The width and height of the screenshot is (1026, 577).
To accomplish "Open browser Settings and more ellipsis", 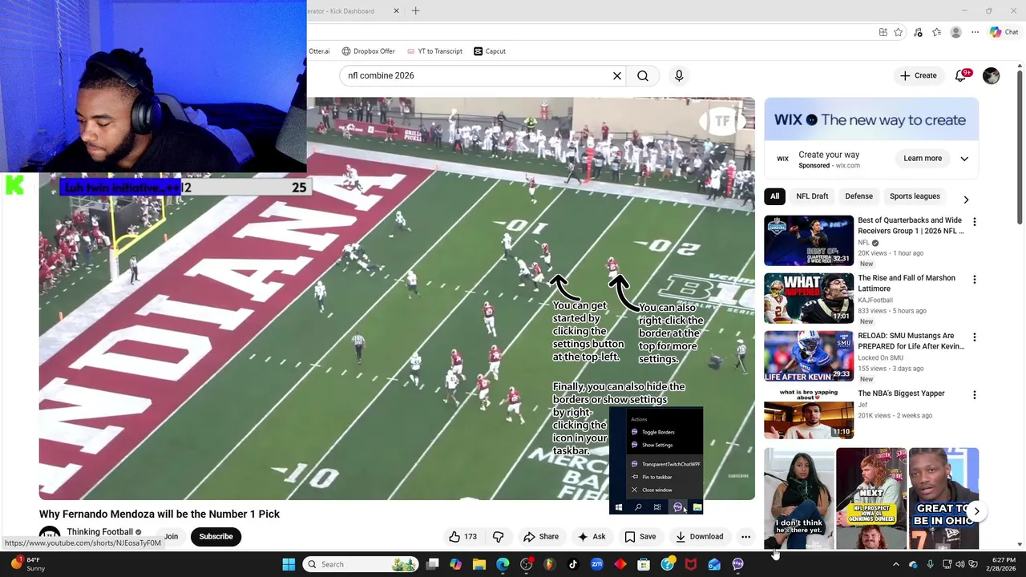I will (x=976, y=32).
